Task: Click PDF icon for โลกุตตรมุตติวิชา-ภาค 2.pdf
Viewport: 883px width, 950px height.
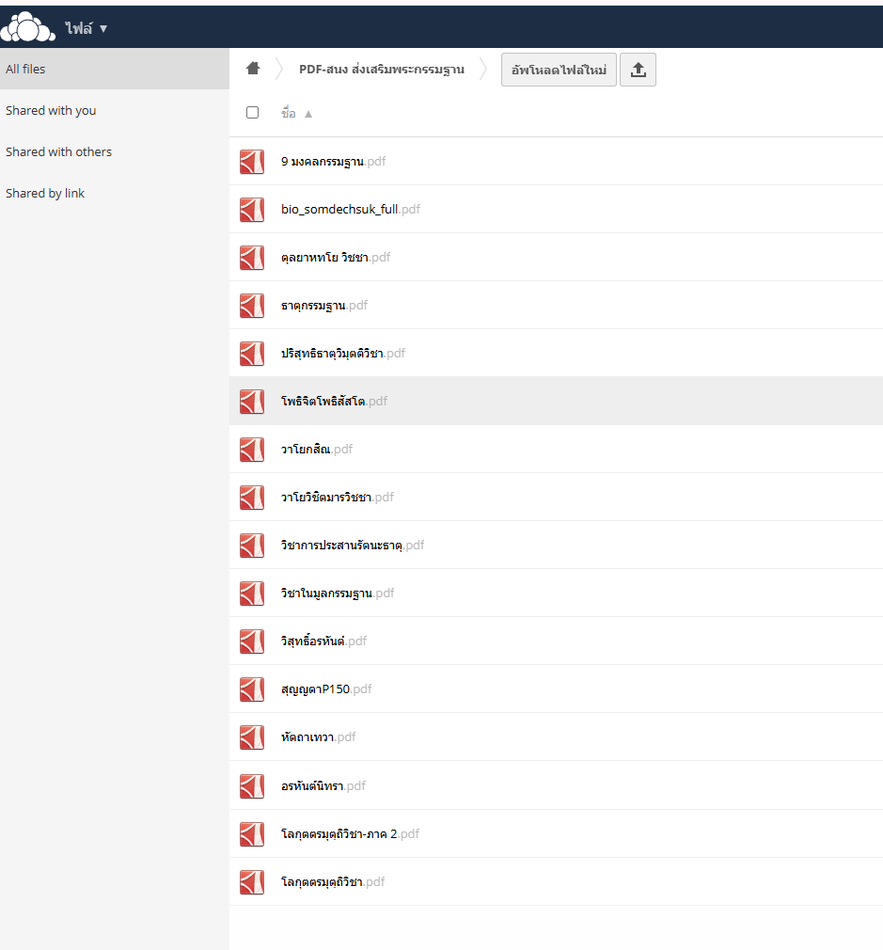Action: (251, 834)
